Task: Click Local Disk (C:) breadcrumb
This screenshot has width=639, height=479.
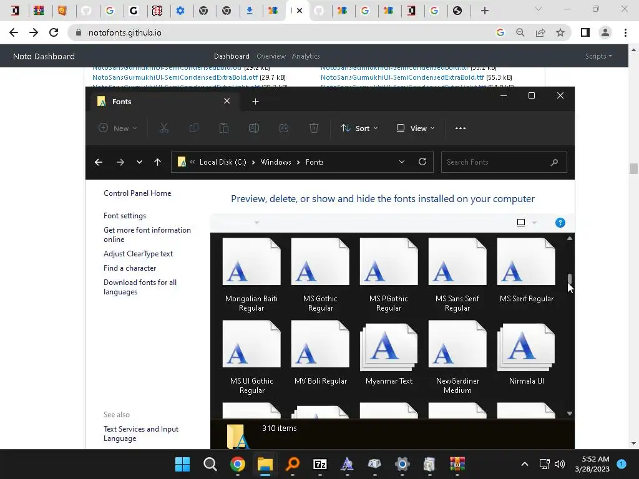Action: (x=223, y=162)
